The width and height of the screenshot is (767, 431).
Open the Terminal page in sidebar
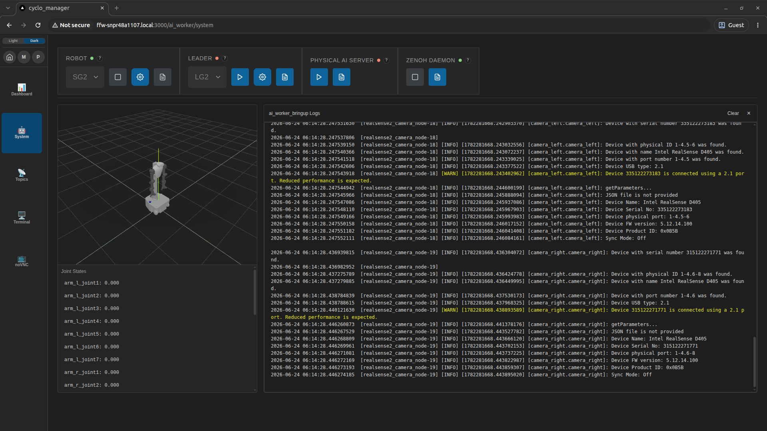22,218
